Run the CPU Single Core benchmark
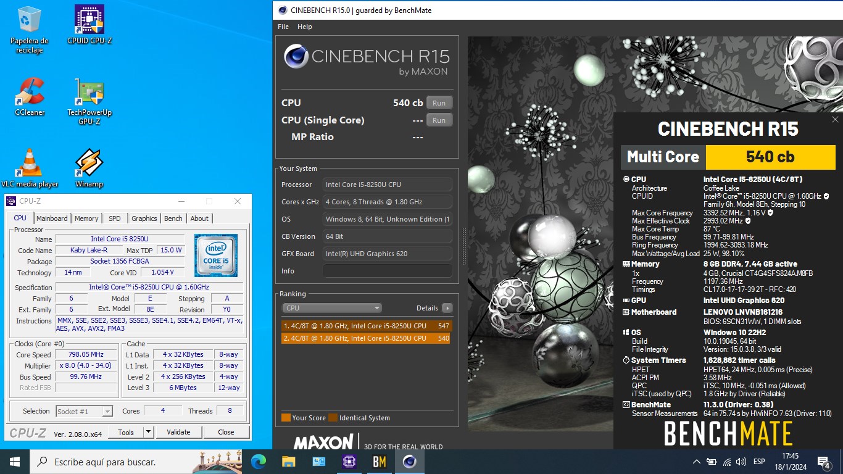 tap(439, 120)
